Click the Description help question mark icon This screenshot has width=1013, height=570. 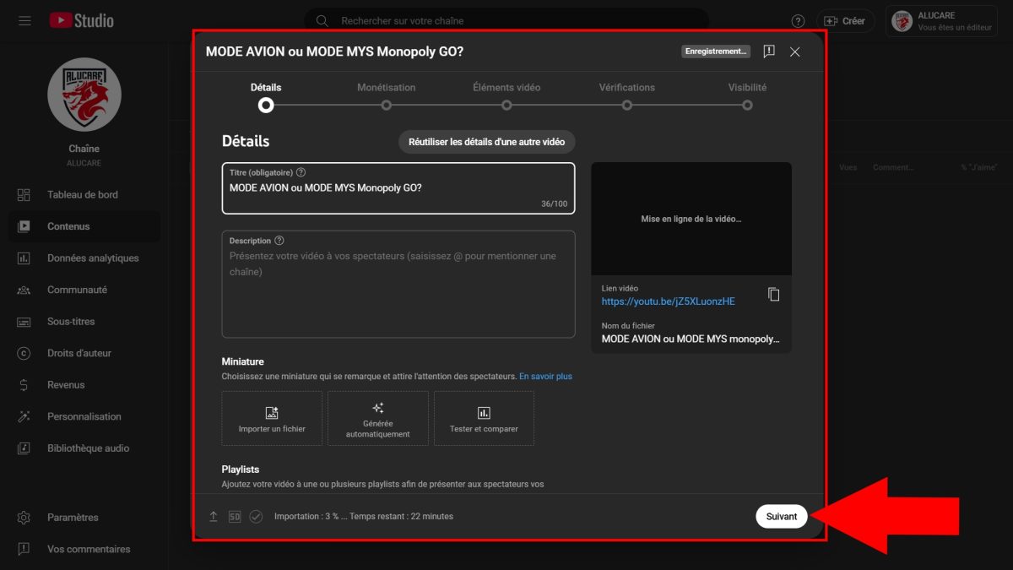279,241
